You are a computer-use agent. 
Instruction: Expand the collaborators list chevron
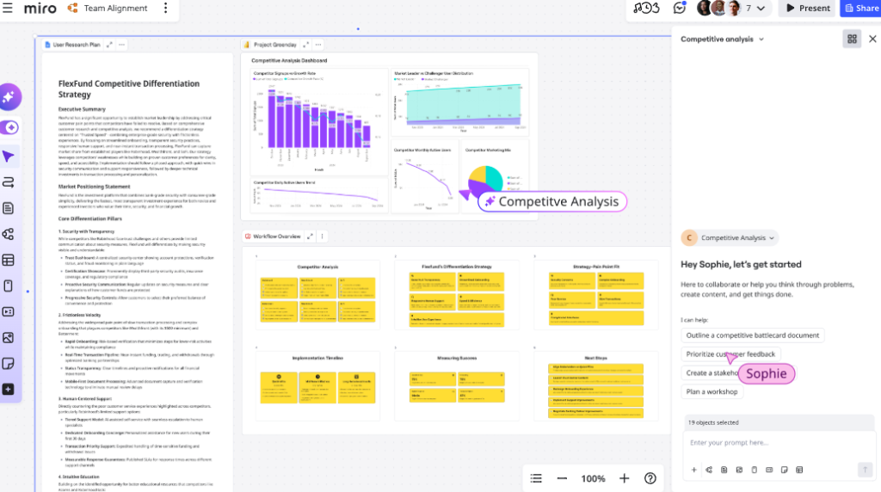point(762,9)
